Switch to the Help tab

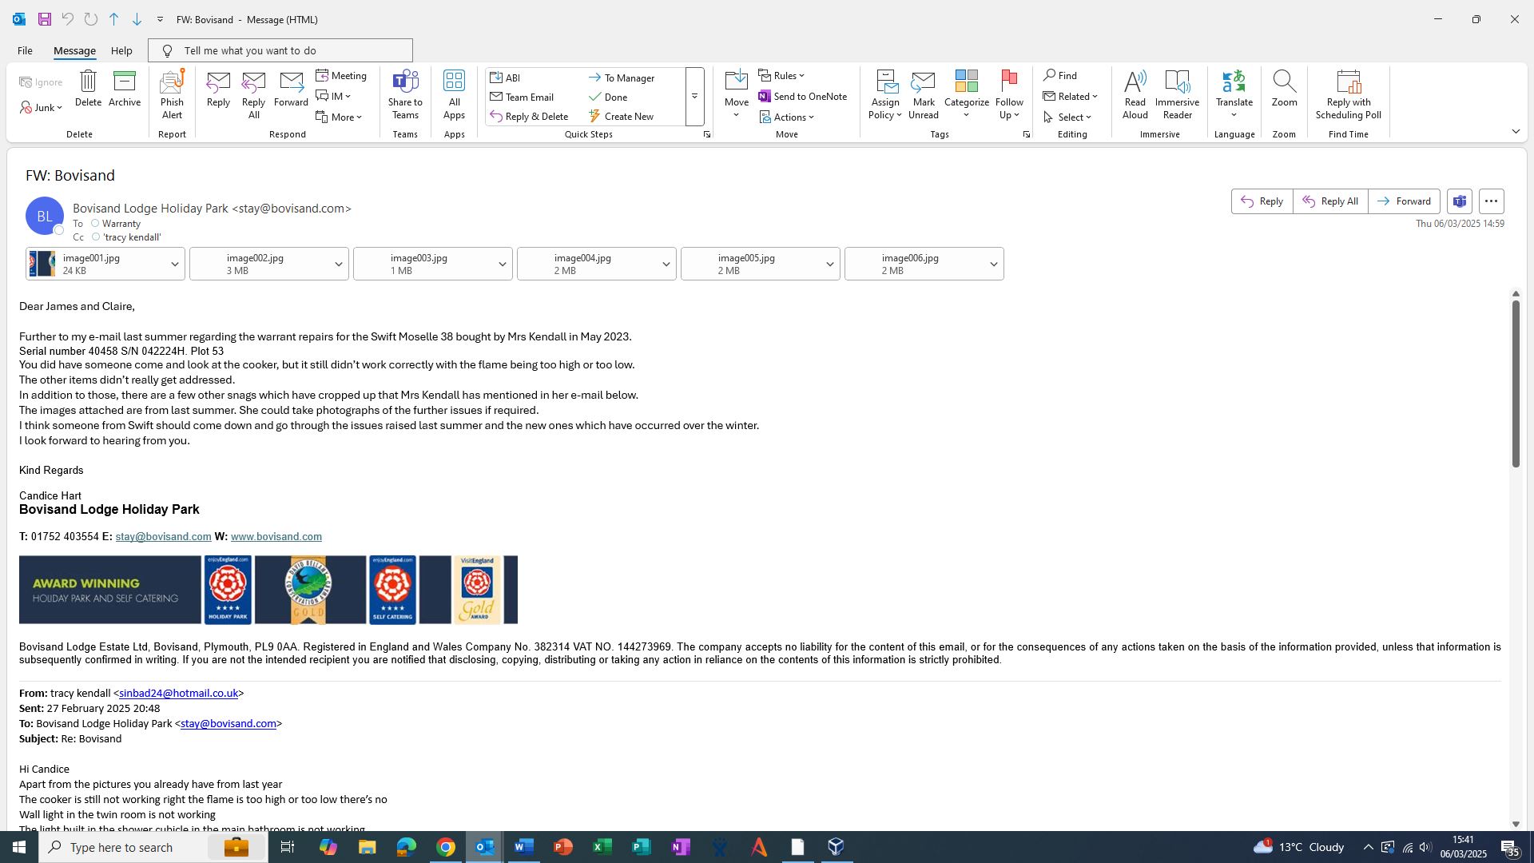(x=121, y=50)
